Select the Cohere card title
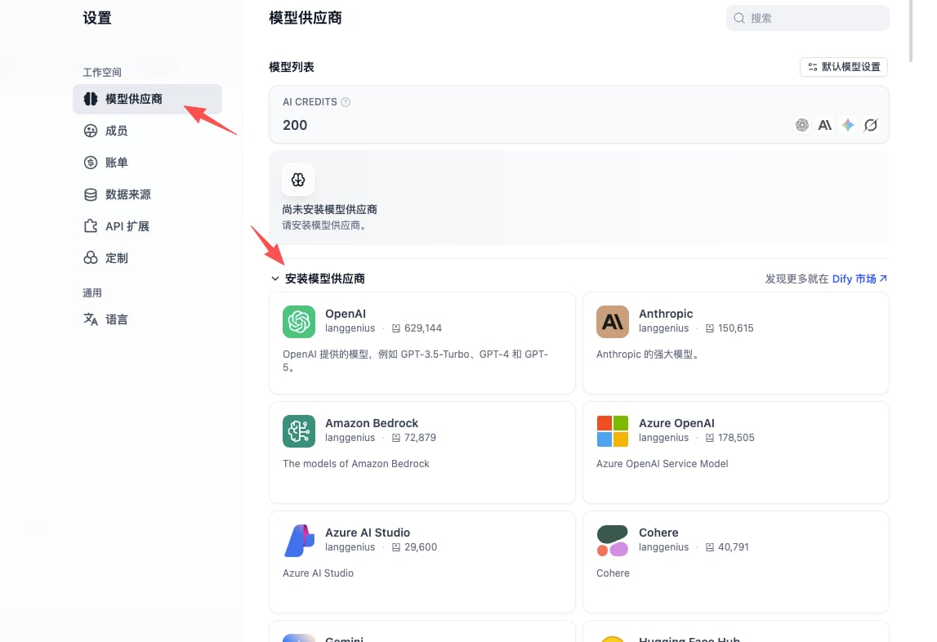The height and width of the screenshot is (642, 937). click(x=658, y=533)
